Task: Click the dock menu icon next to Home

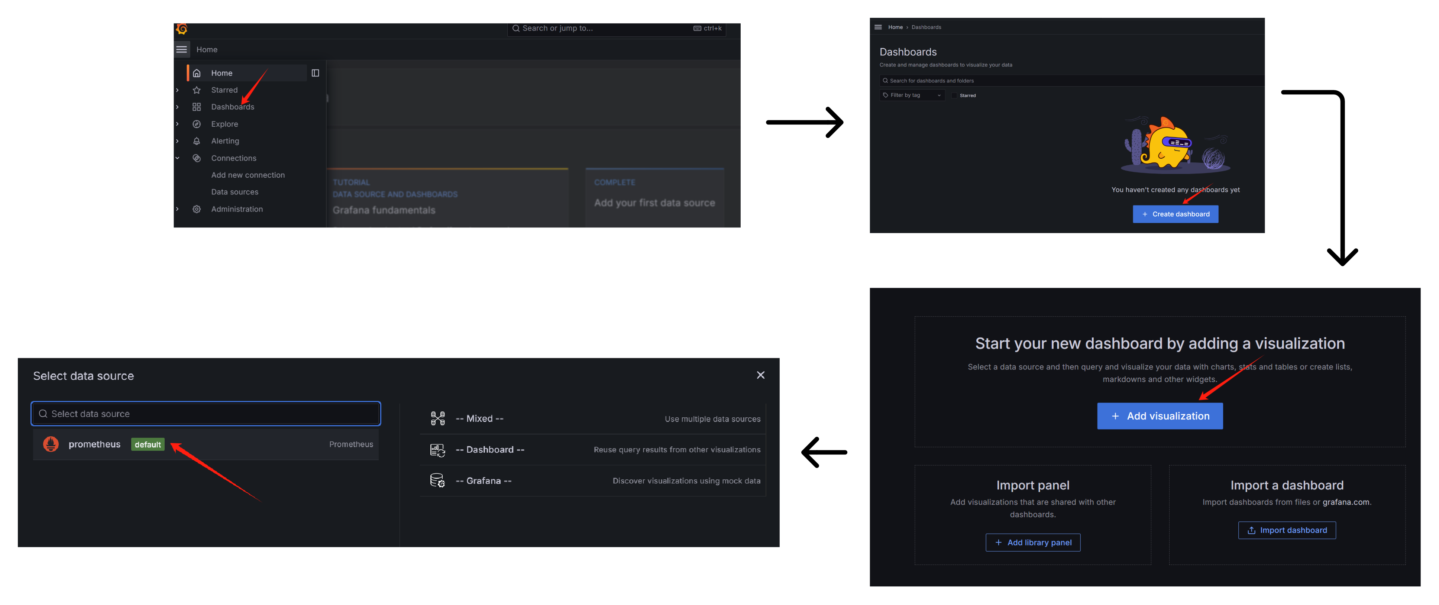Action: coord(315,73)
